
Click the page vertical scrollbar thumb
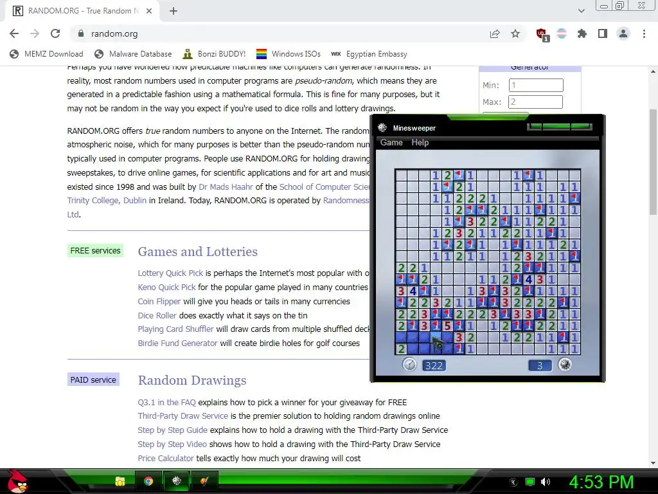(x=653, y=161)
